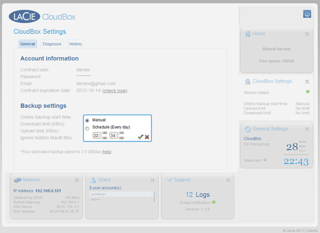Click the Ignore hidden Mac files label
Image resolution: width=320 pixels, height=233 pixels.
[46, 138]
